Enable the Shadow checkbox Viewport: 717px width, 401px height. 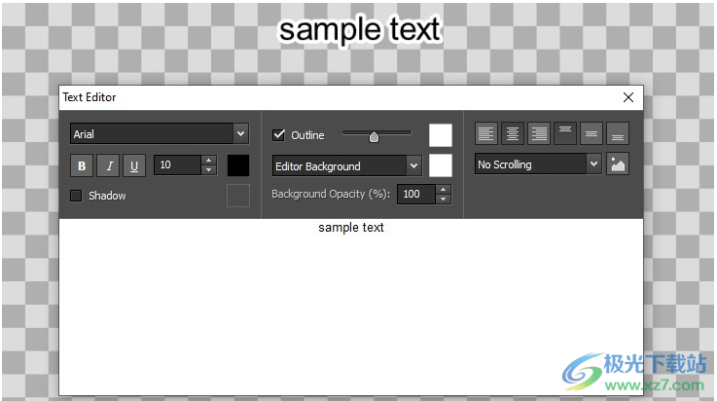coord(76,196)
